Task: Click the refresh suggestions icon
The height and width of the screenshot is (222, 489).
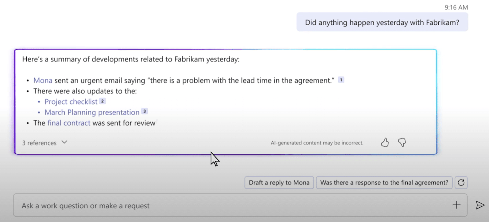Action: point(461,182)
